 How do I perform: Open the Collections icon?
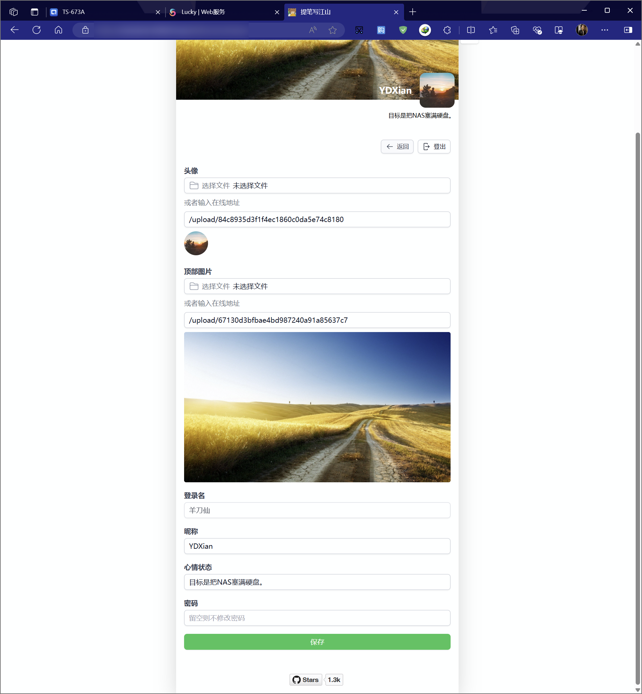[x=515, y=30]
